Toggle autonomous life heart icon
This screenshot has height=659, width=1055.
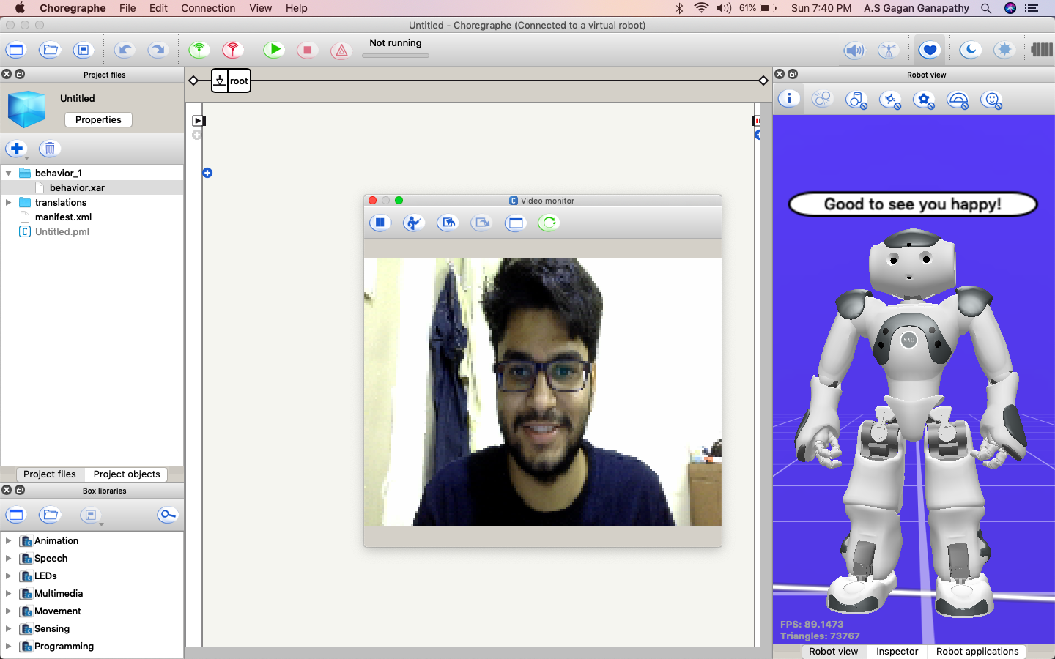pos(930,51)
